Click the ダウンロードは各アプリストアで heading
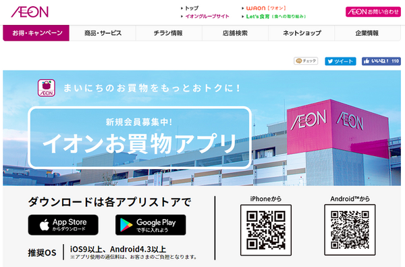The height and width of the screenshot is (267, 405). [x=109, y=202]
